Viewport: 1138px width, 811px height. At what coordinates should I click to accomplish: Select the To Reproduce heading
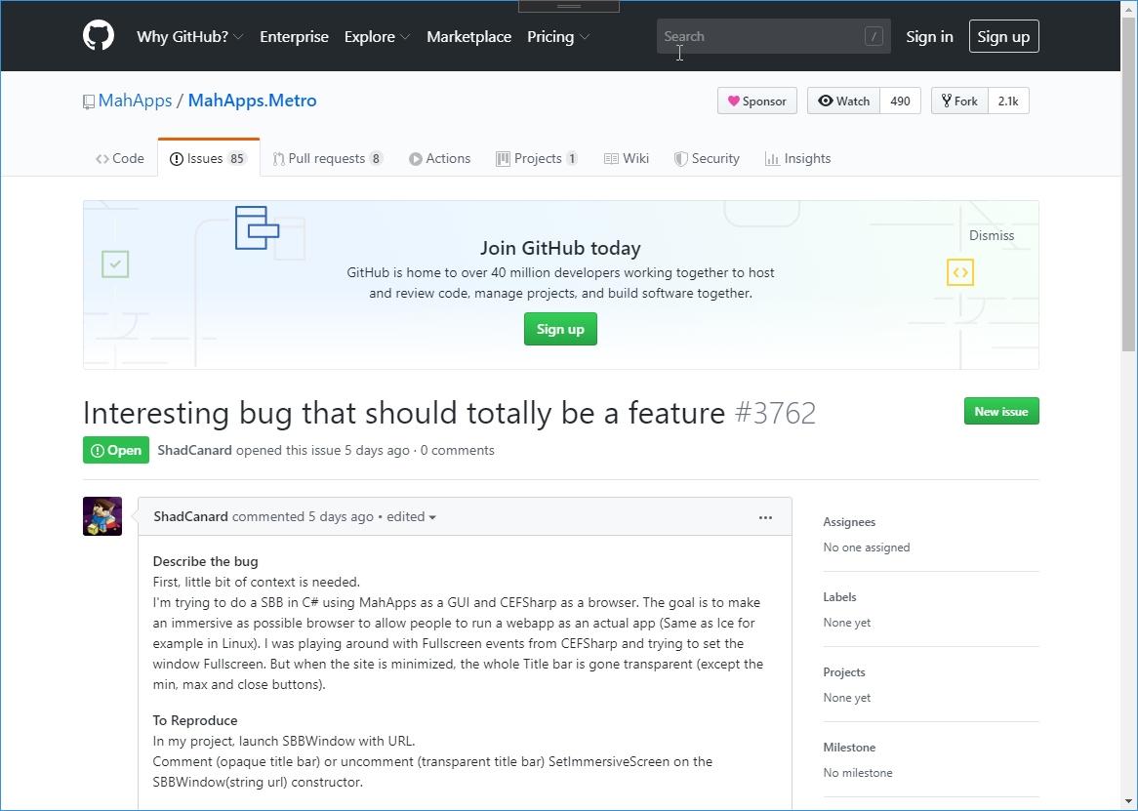coord(195,720)
